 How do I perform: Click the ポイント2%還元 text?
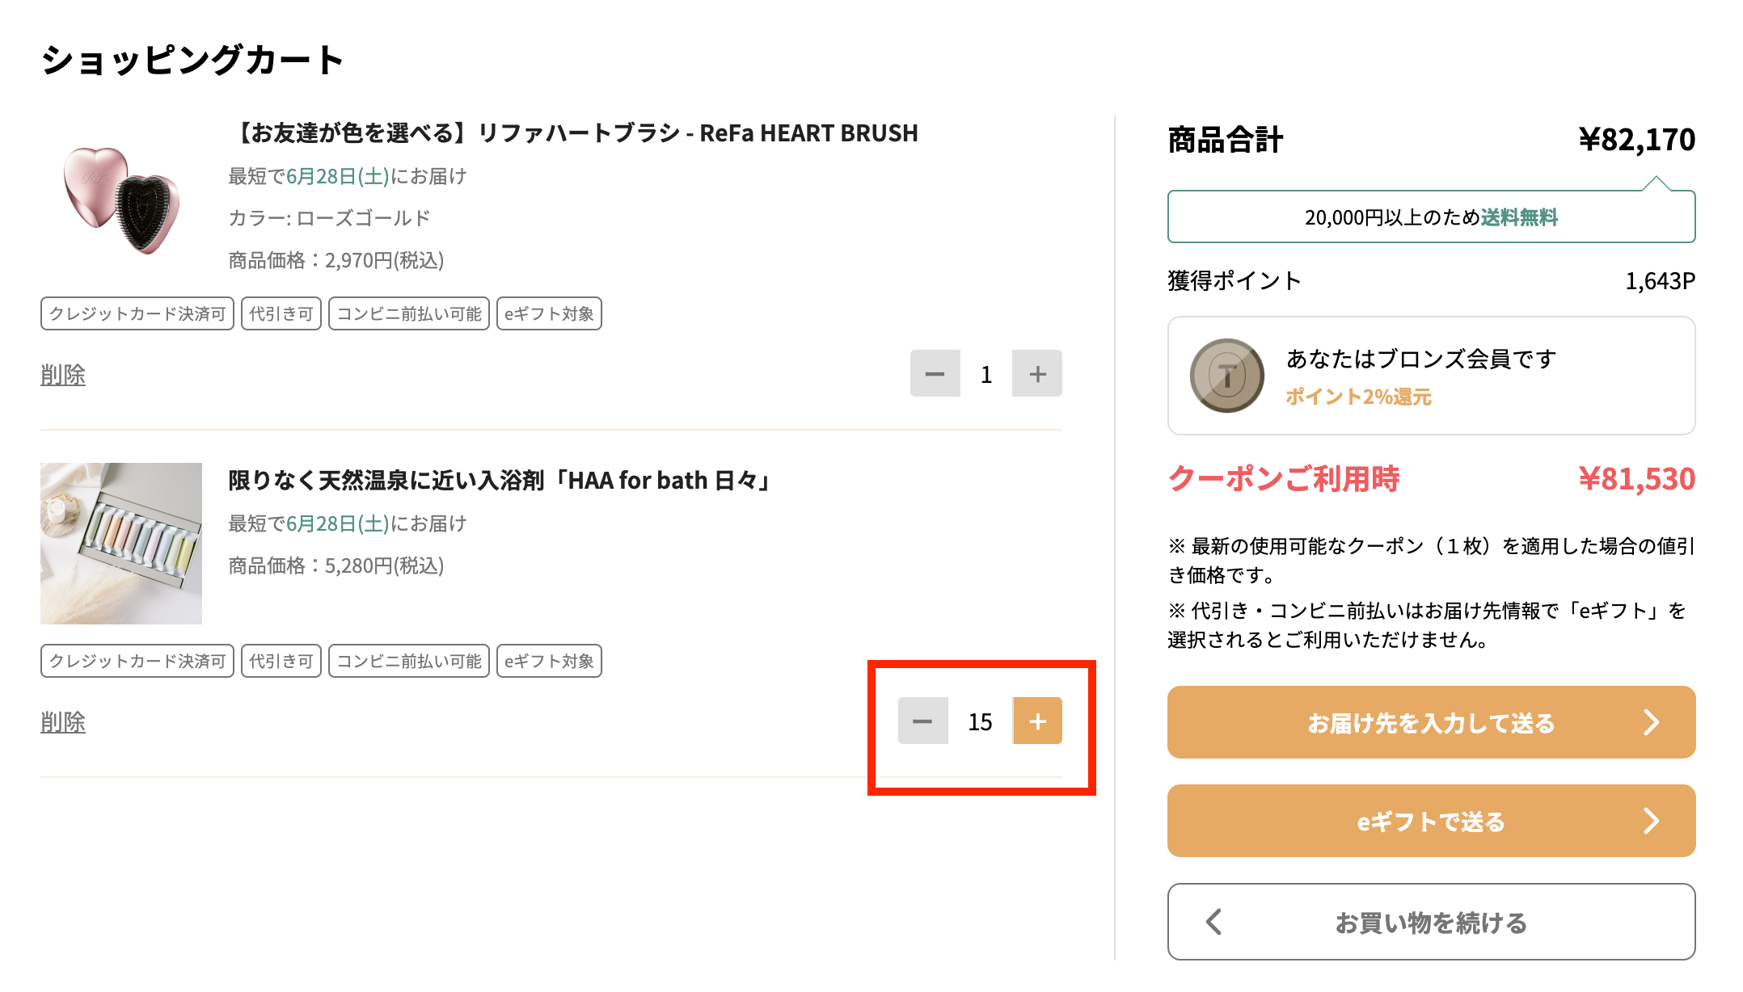tap(1358, 397)
